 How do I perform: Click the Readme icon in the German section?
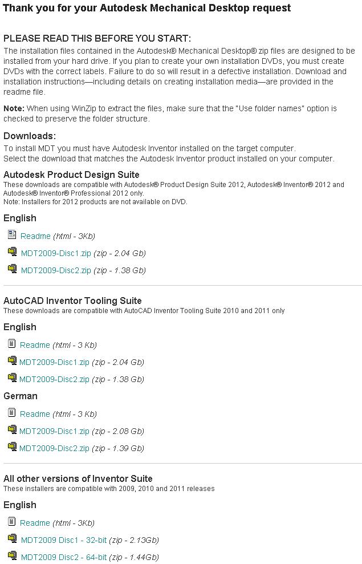click(12, 412)
